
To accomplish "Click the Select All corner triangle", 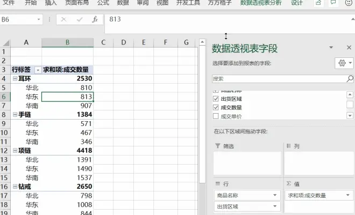I will (5, 42).
